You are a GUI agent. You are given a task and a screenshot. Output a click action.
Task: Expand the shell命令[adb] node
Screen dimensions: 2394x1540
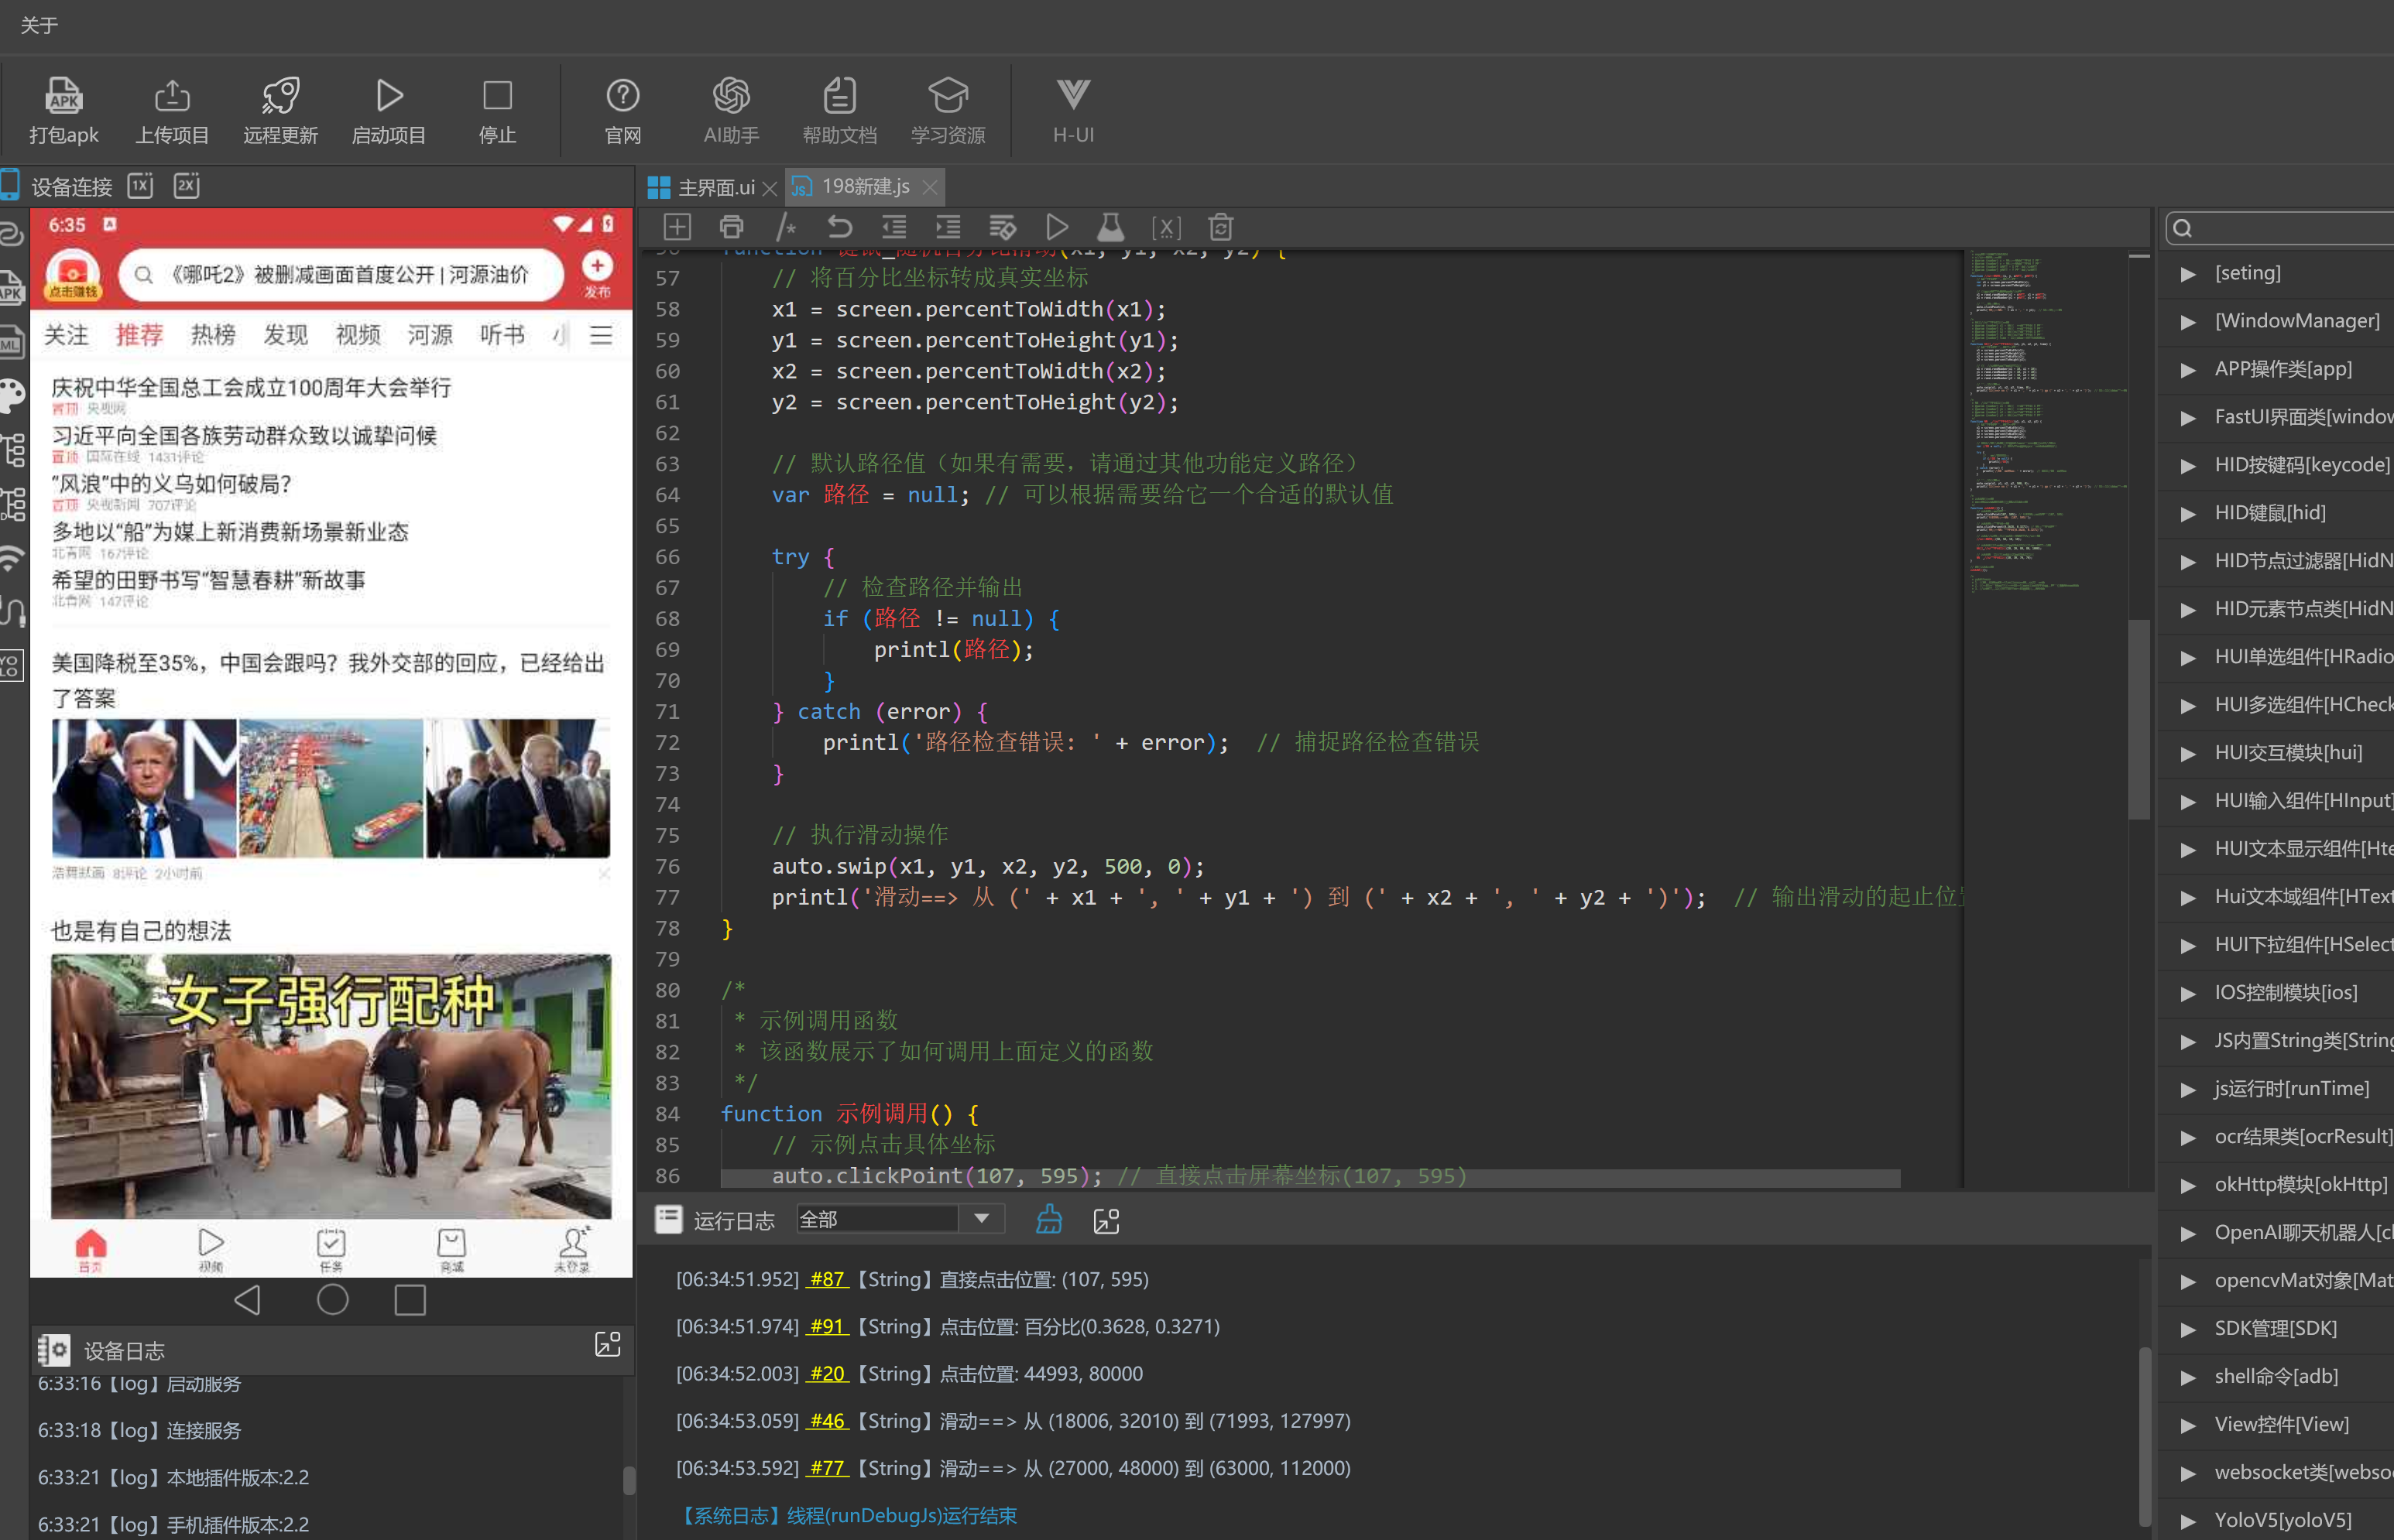coord(2190,1377)
